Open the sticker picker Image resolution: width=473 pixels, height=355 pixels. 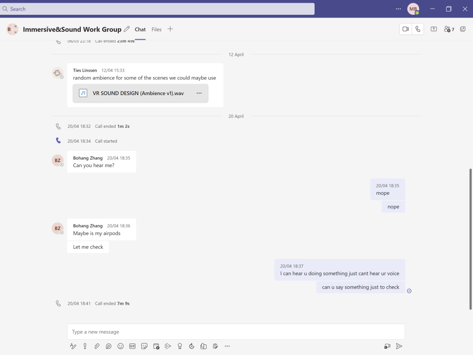coord(144,346)
